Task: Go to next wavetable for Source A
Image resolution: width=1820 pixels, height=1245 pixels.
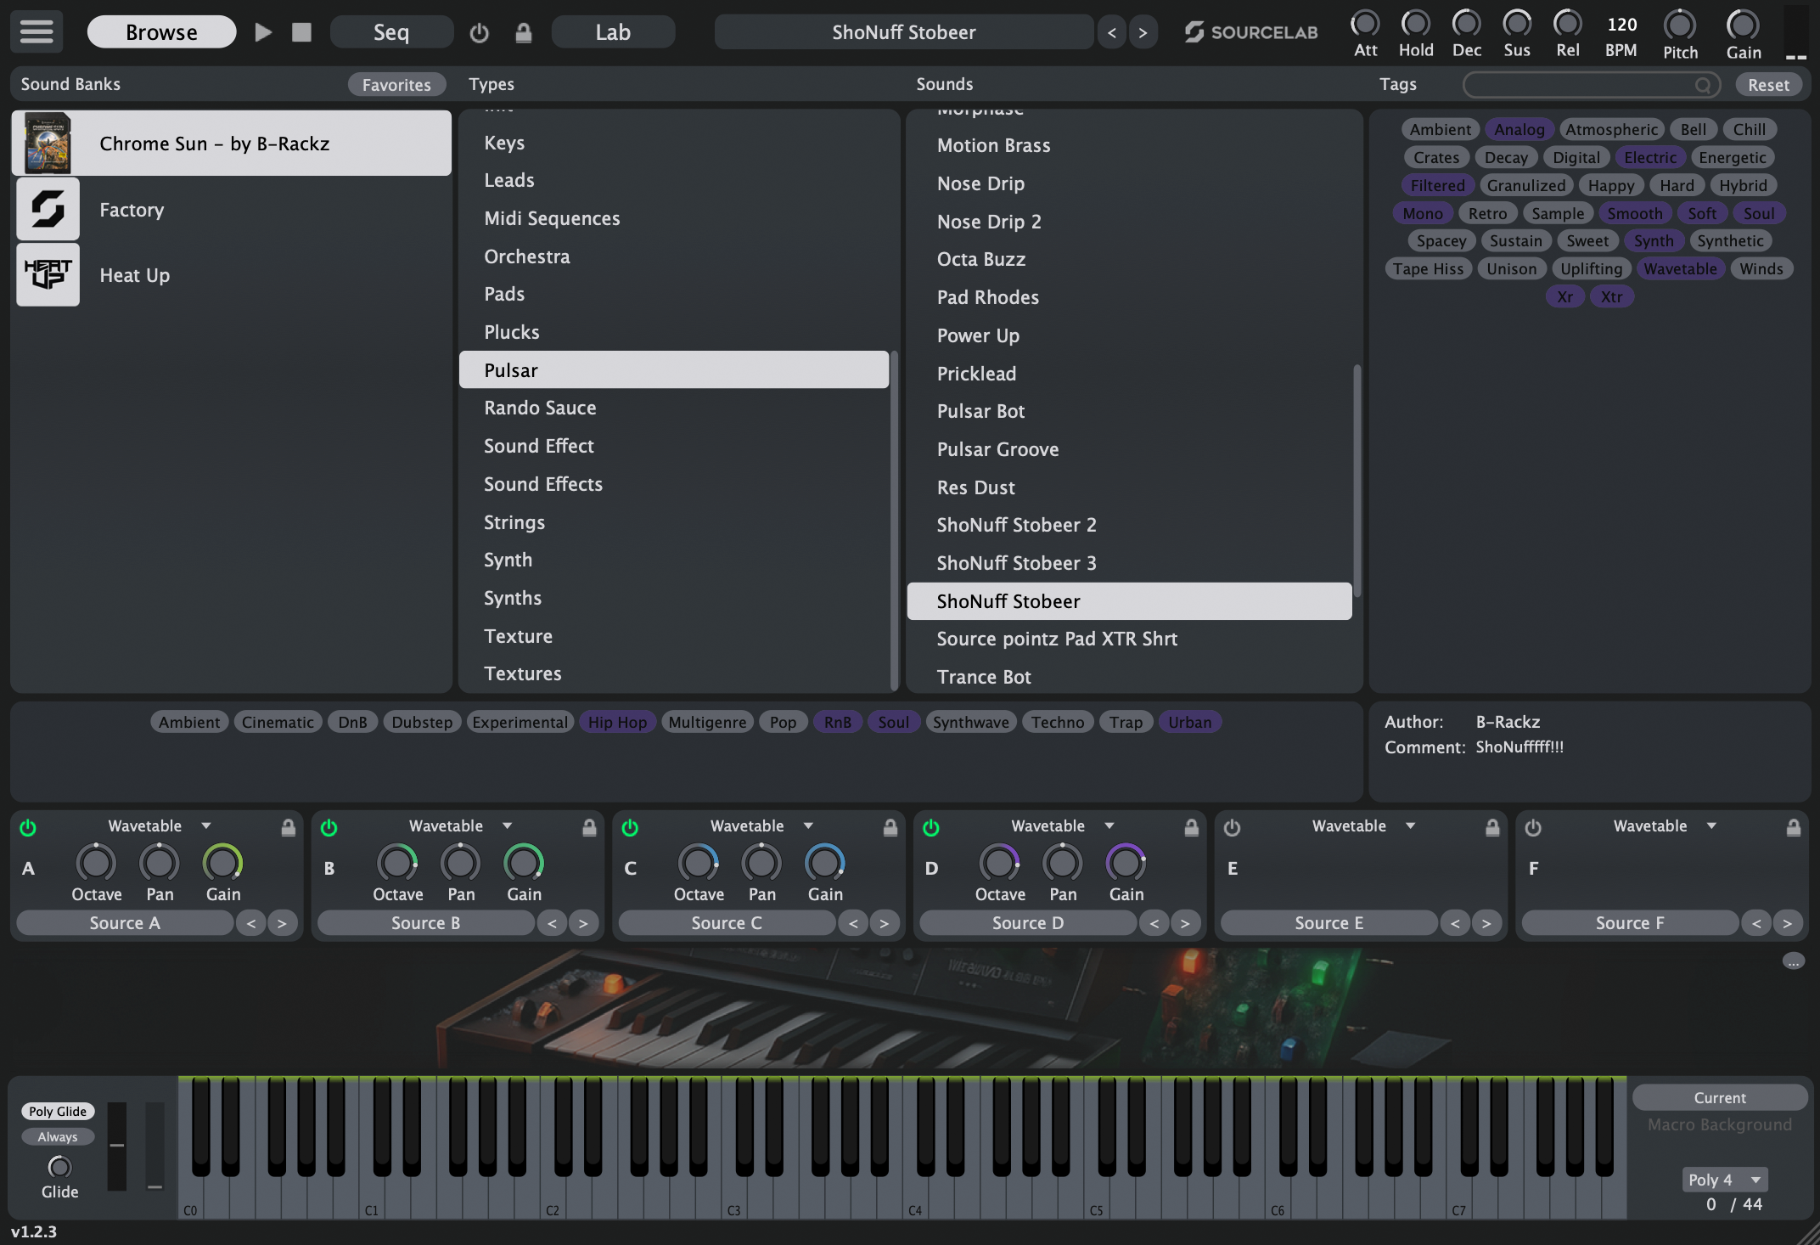Action: (x=282, y=923)
